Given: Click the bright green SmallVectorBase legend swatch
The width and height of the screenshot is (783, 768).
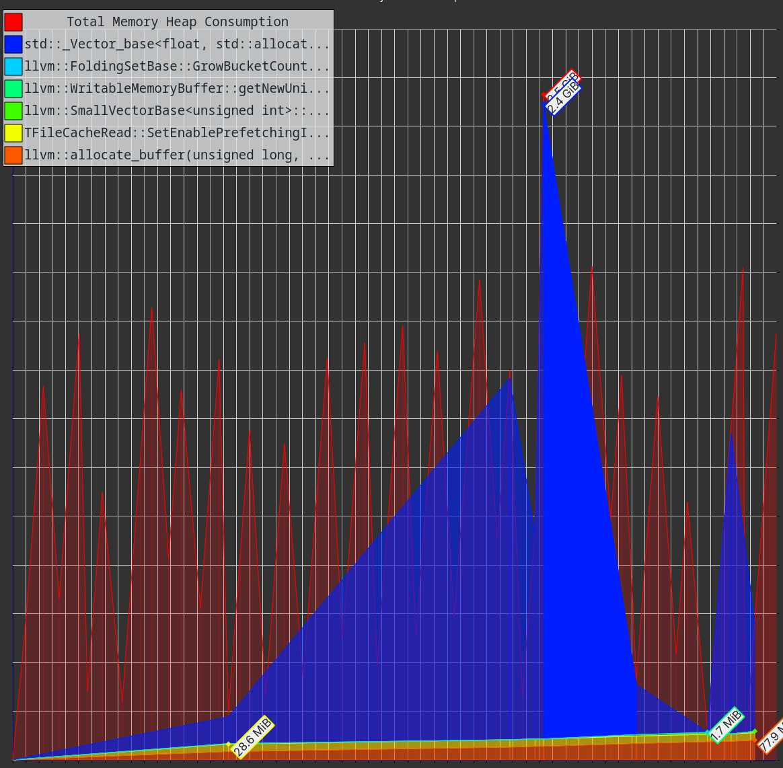Looking at the screenshot, I should tap(13, 111).
